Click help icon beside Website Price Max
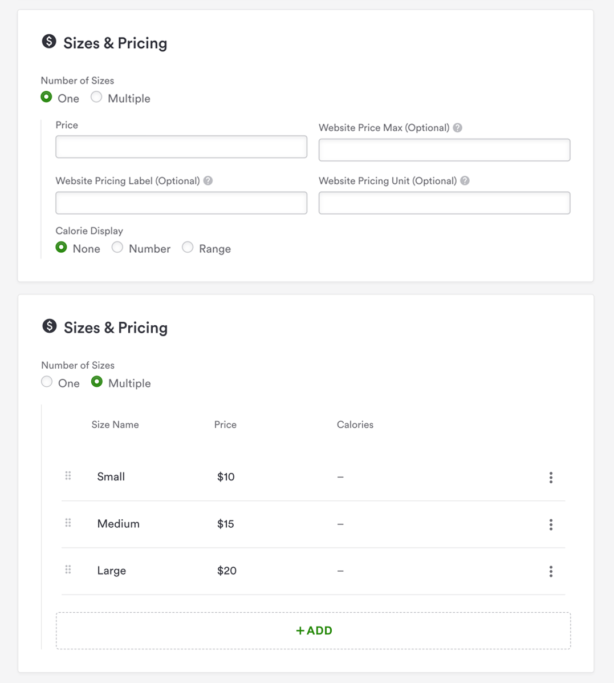Viewport: 614px width, 683px height. (457, 128)
